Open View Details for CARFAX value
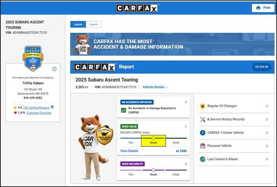277x187 pixels. click(129, 151)
